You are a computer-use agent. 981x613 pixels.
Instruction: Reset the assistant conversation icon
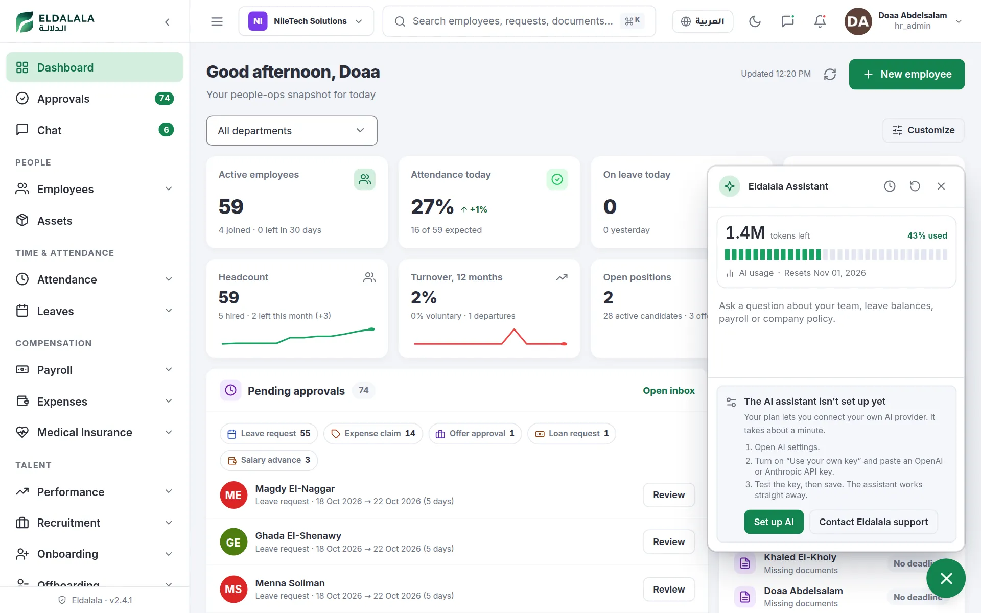(x=915, y=186)
